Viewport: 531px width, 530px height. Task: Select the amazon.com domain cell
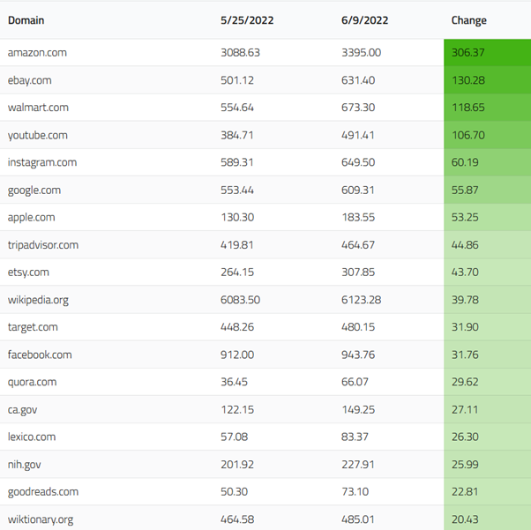[37, 53]
